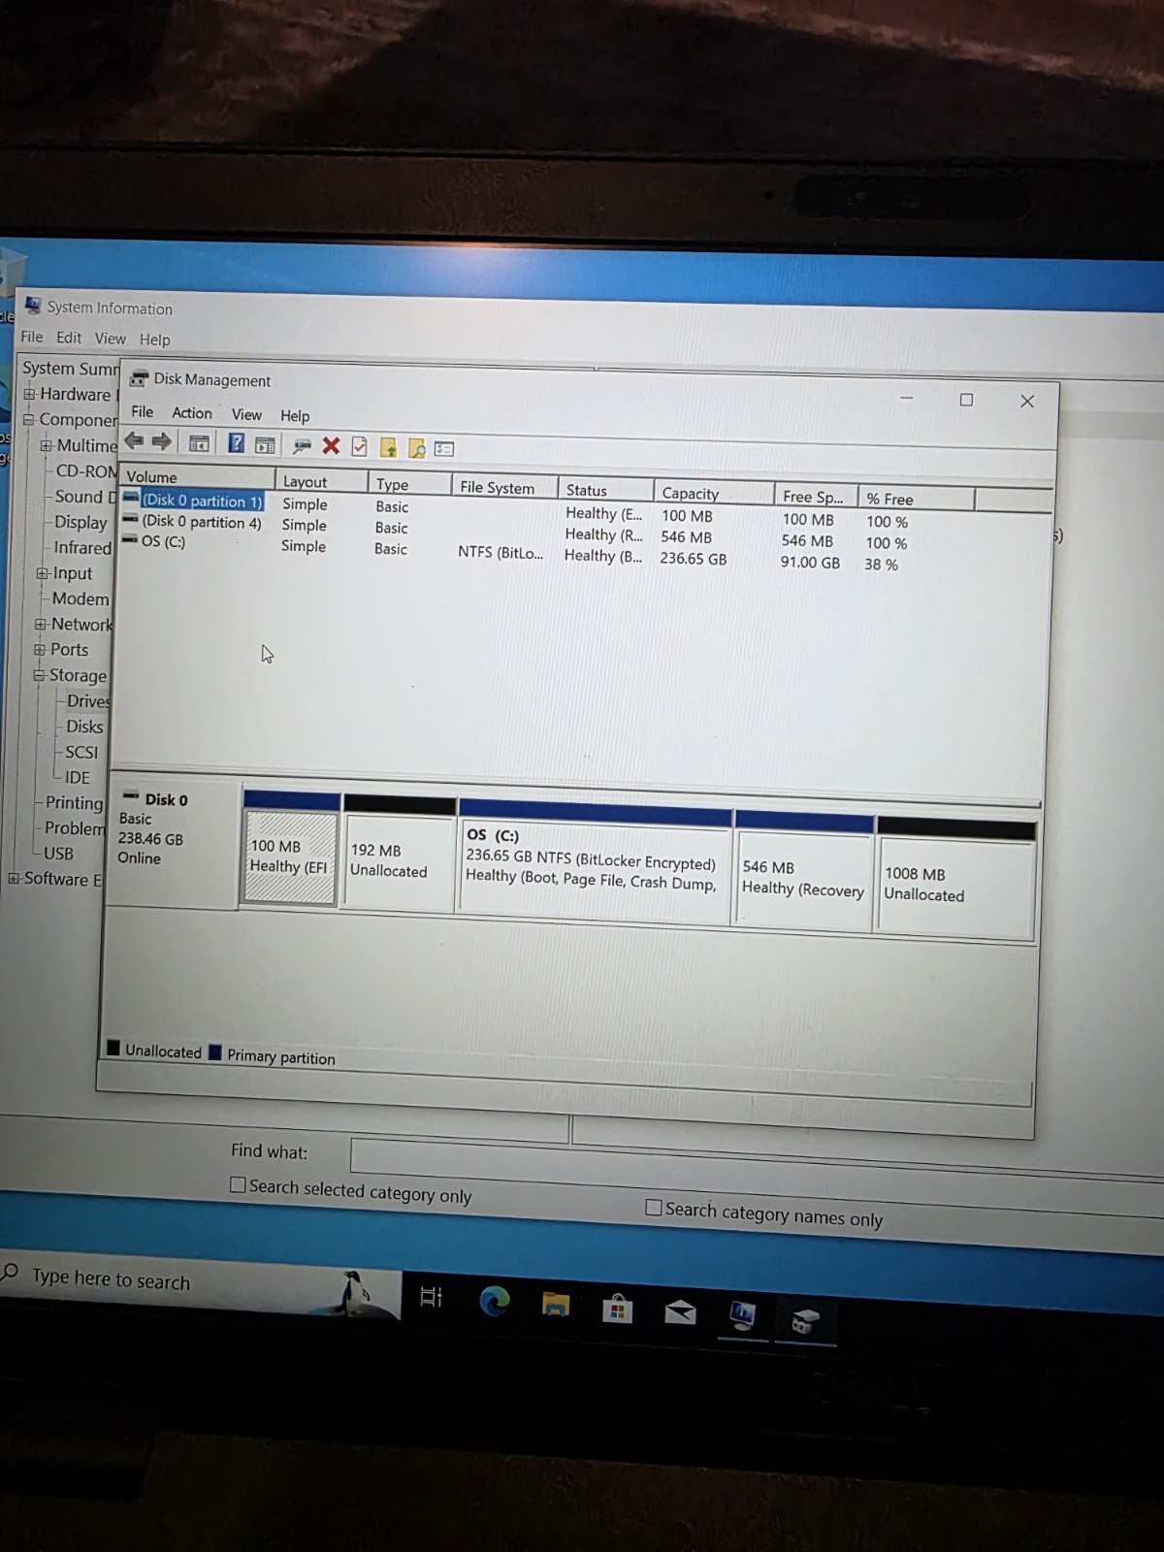Enable Search selected category only checkbox

(x=238, y=1184)
